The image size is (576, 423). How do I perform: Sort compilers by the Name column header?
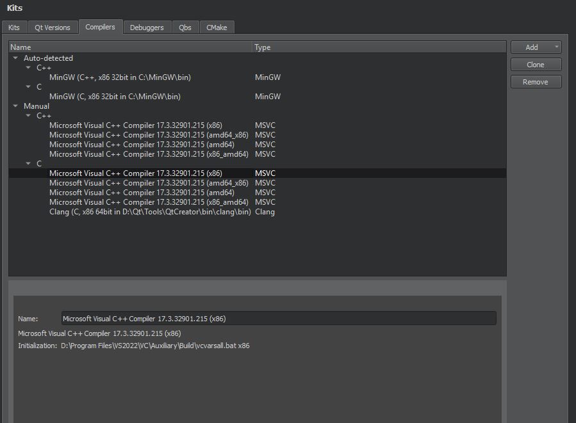pos(128,47)
